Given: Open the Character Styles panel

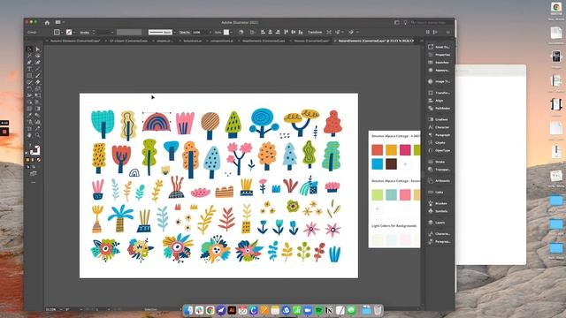Looking at the screenshot, I should 439,234.
